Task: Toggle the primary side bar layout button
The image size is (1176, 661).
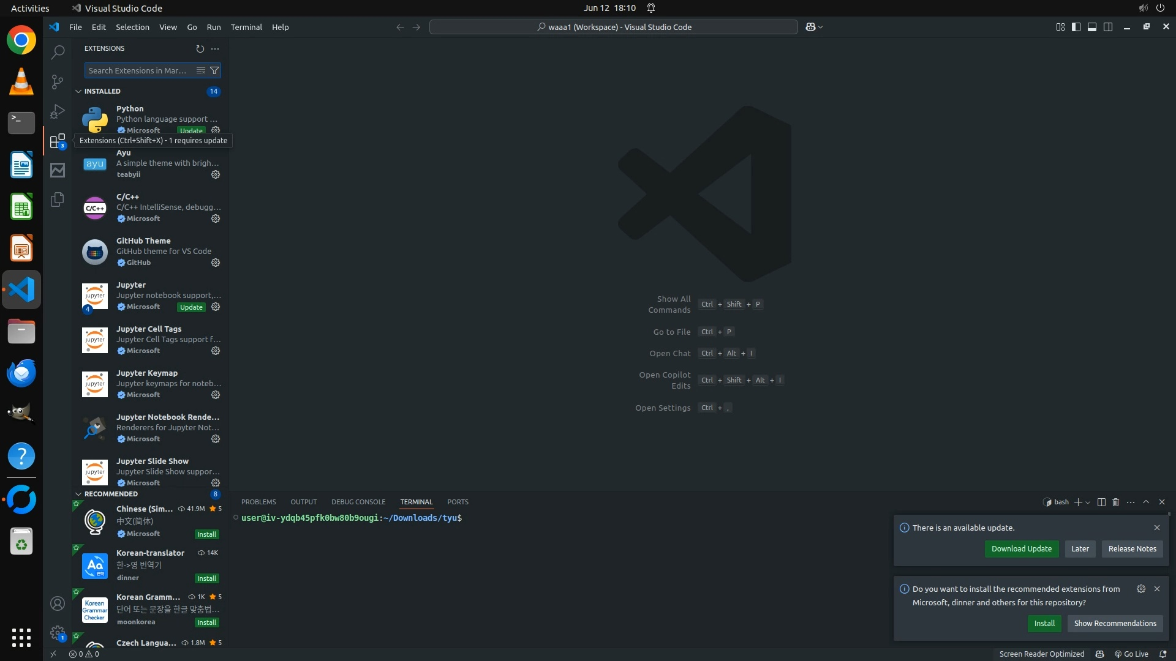Action: coord(1076,27)
